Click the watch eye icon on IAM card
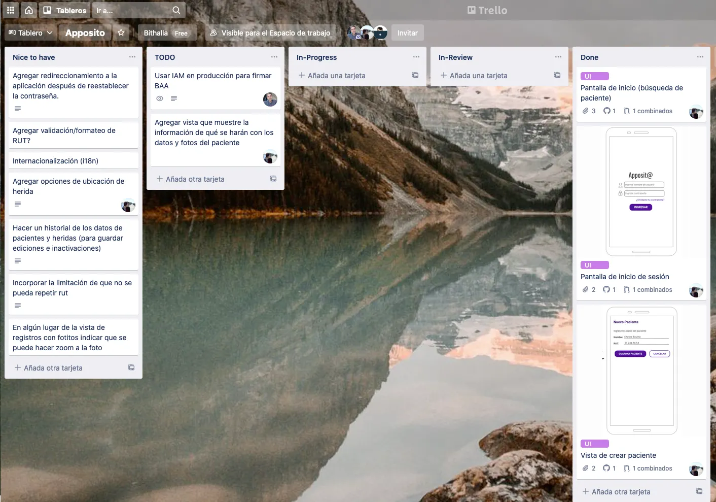The image size is (716, 502). (160, 98)
